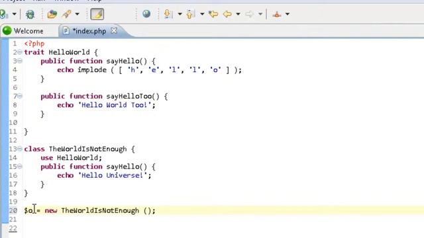
Task: Click line number 22 in the gutter
Action: point(13,228)
